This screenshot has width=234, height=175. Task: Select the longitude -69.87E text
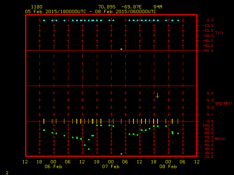coord(133,7)
